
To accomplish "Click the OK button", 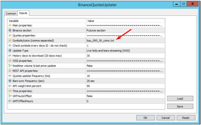I will pos(145,118).
